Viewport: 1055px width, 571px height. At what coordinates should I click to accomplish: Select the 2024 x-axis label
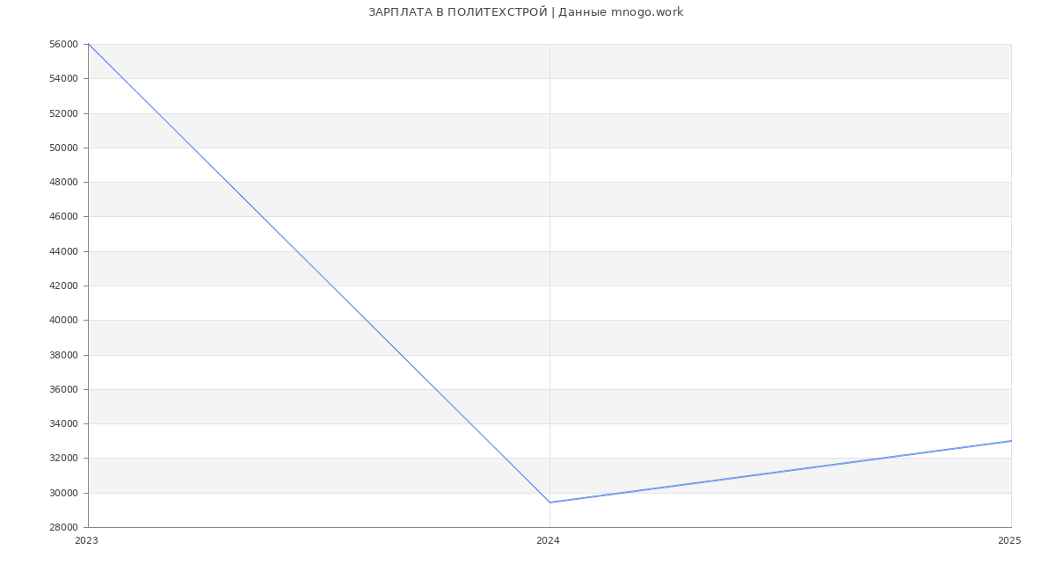548,540
